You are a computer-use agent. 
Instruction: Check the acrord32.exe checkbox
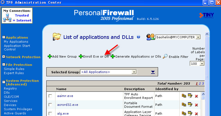50,105
